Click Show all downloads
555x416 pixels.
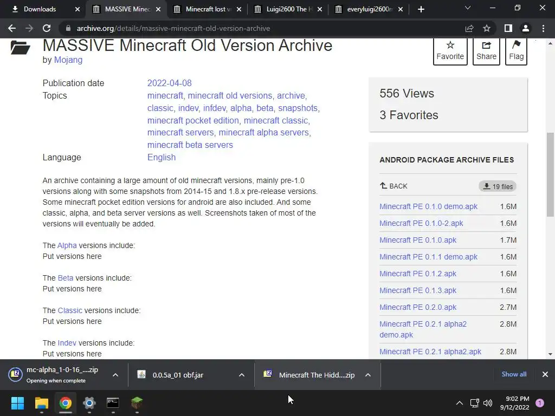[x=514, y=374]
